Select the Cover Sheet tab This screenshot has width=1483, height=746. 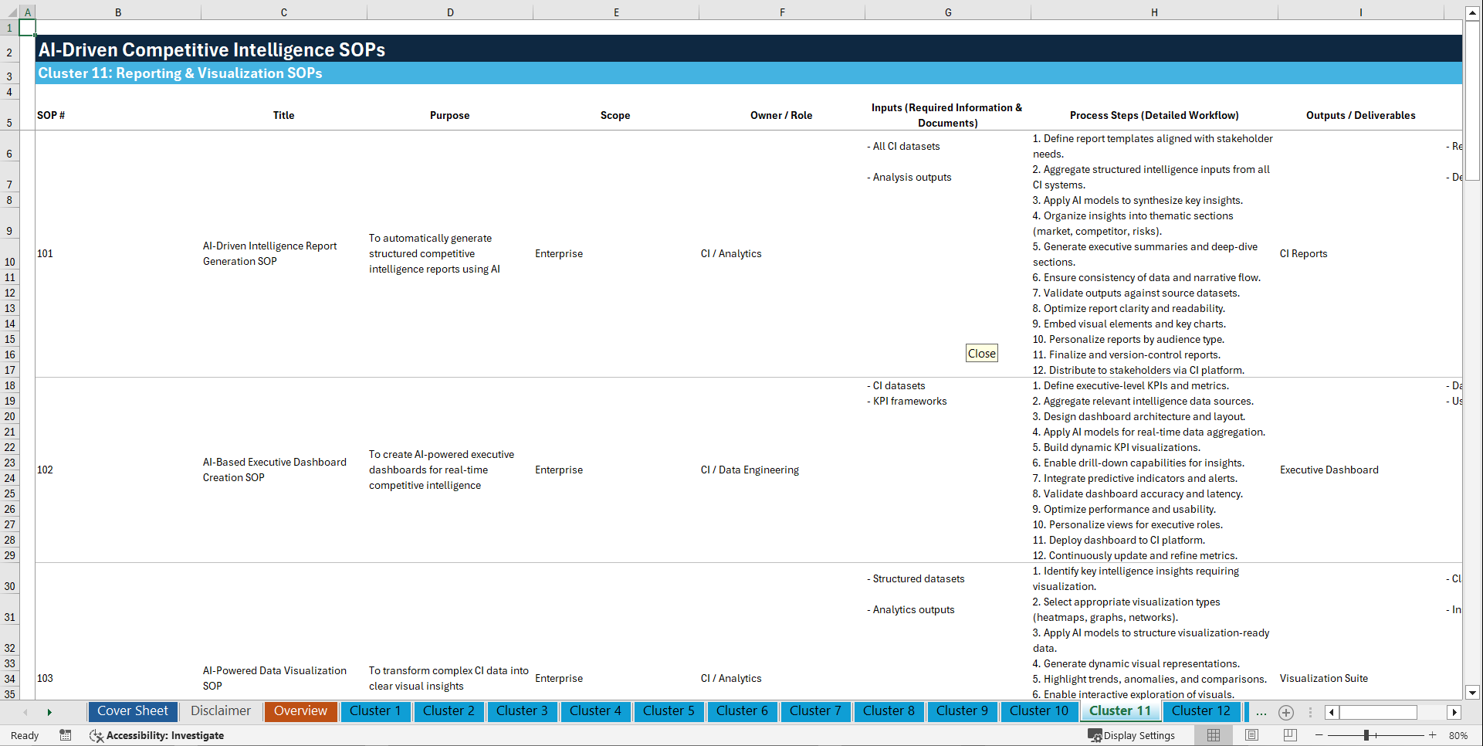(132, 711)
